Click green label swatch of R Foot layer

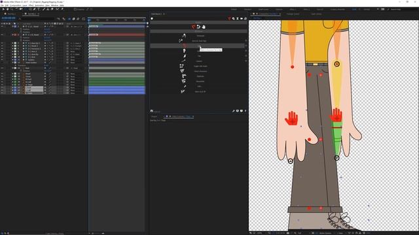[x=15, y=79]
